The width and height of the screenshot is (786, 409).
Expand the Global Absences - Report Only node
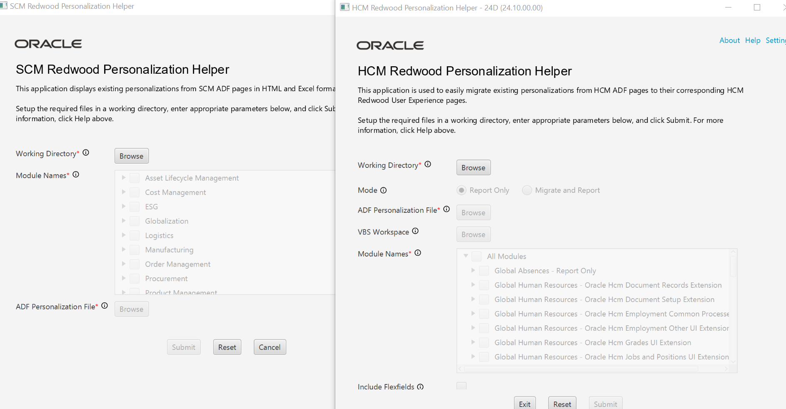pyautogui.click(x=473, y=270)
